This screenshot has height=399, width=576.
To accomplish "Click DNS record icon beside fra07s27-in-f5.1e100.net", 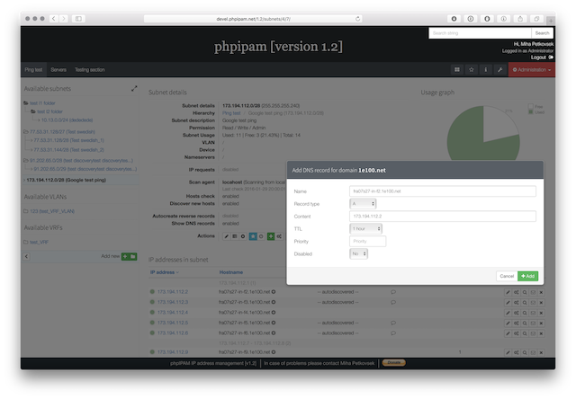I will click(274, 323).
